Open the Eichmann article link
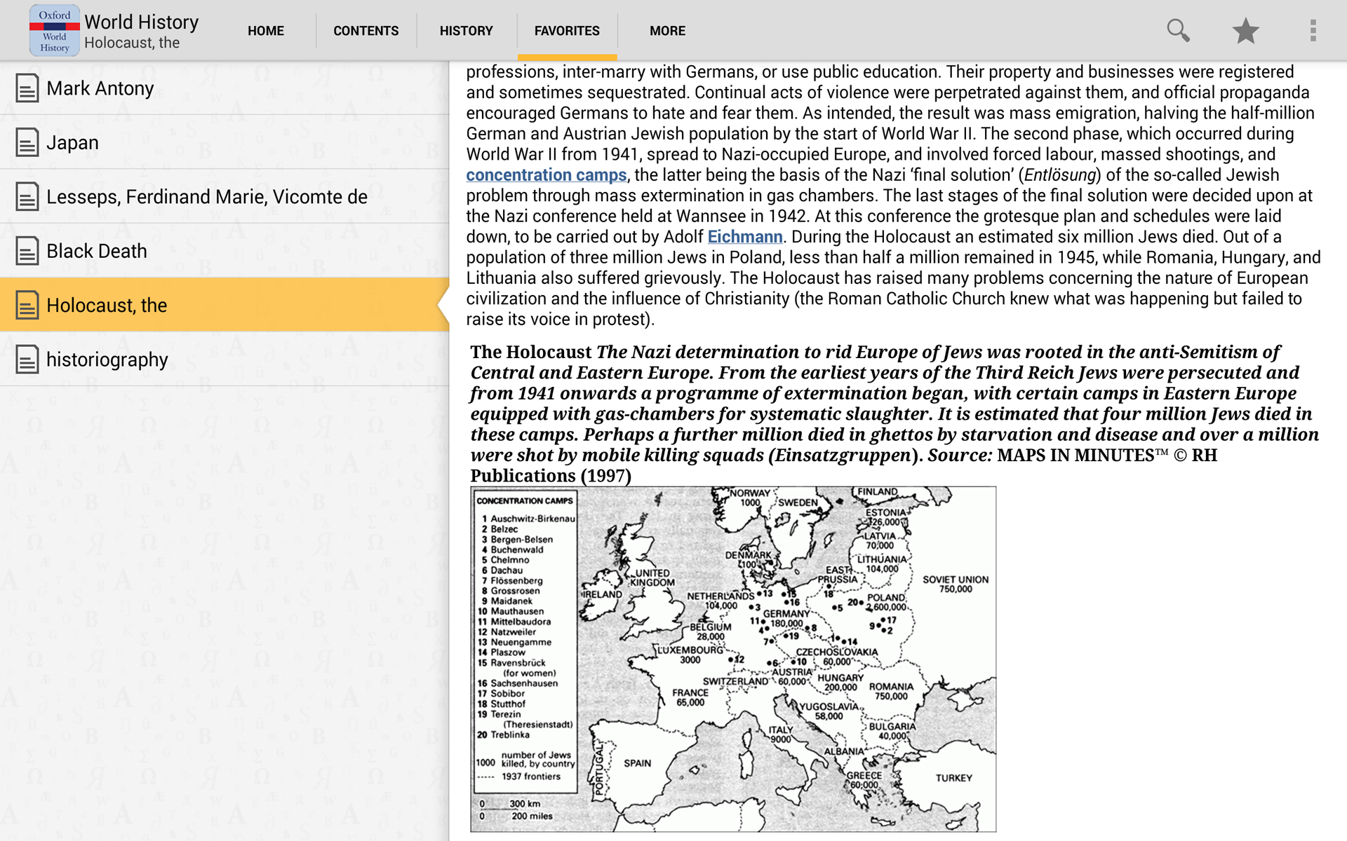 tap(744, 236)
